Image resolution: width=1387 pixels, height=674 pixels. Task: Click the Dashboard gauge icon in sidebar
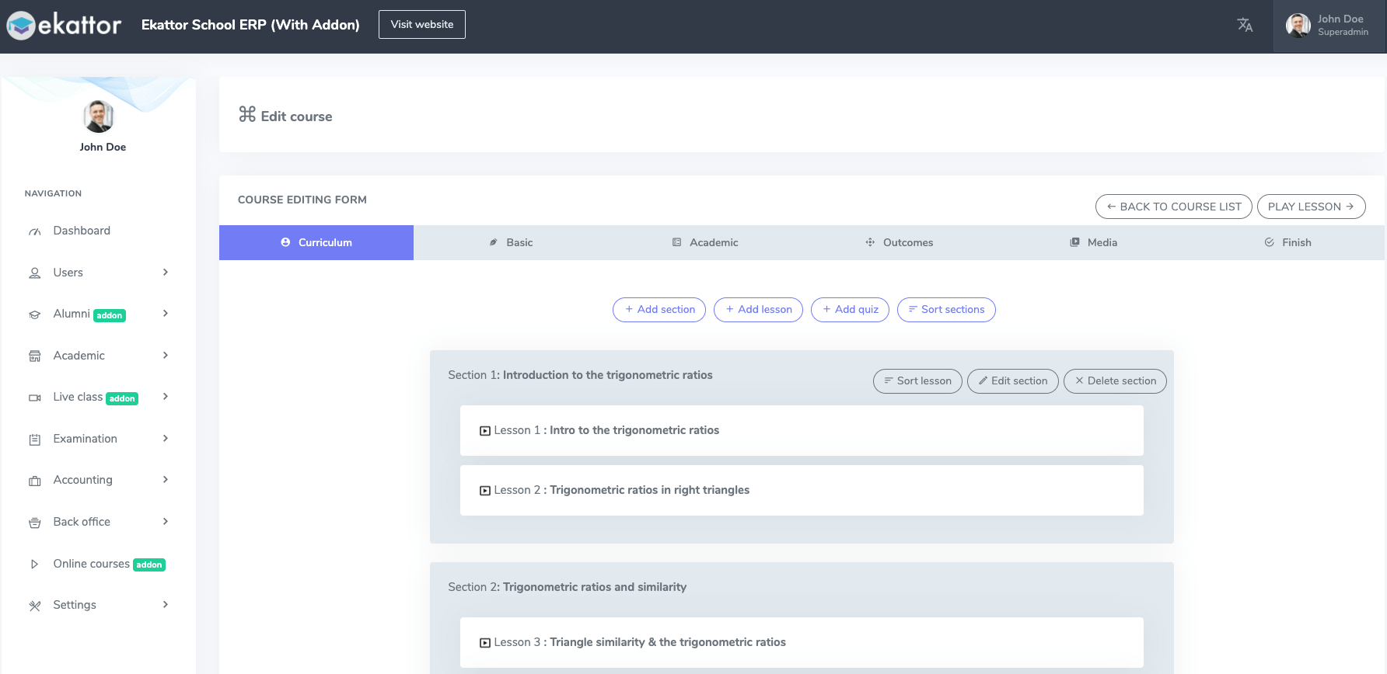(x=35, y=231)
